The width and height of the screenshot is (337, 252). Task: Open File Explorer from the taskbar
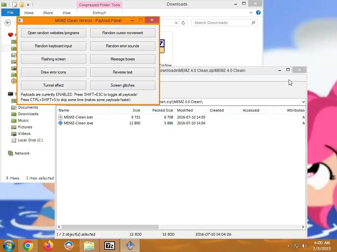pos(89,245)
